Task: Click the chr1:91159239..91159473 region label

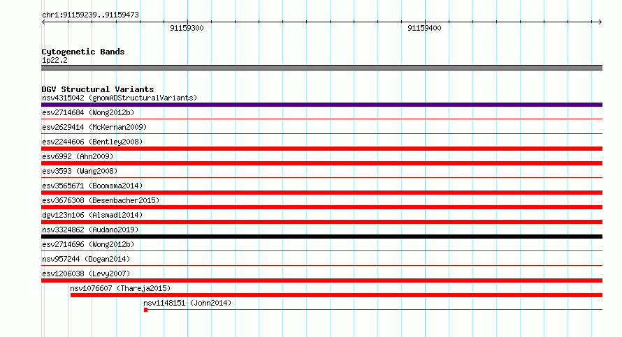Action: coord(90,15)
